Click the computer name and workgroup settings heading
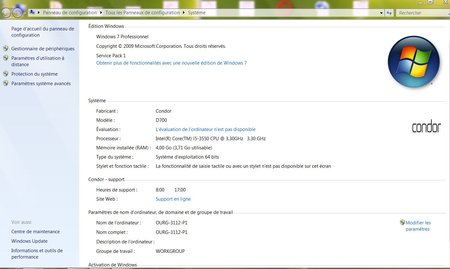 click(x=161, y=212)
